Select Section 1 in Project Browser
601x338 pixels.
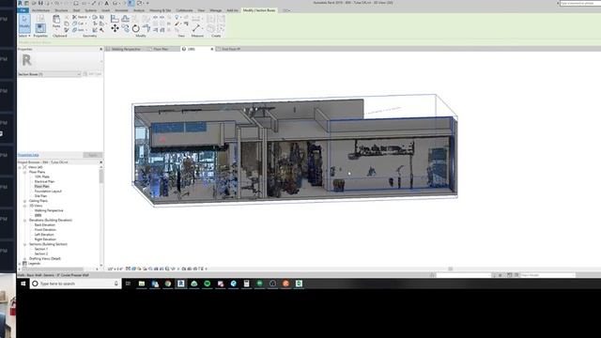pos(41,249)
